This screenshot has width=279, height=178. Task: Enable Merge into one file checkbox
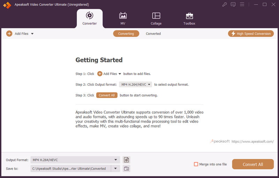coord(196,164)
